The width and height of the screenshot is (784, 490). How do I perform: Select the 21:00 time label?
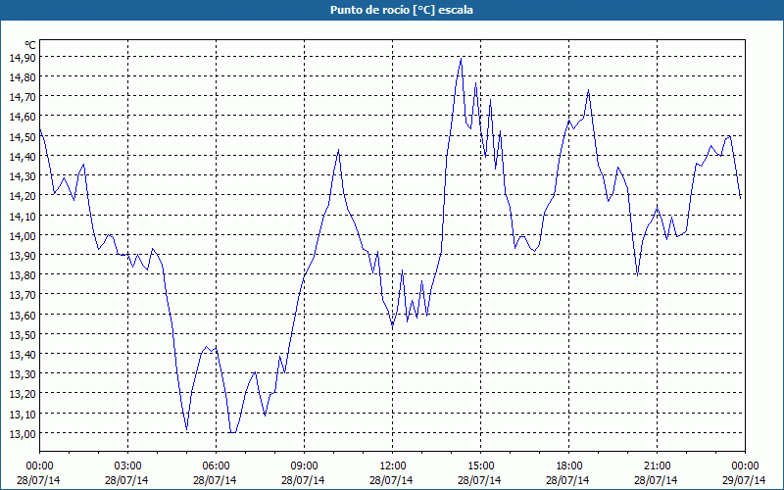[x=657, y=466]
